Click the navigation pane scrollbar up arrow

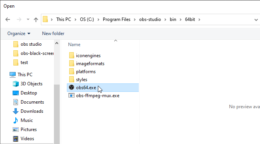click(x=57, y=43)
